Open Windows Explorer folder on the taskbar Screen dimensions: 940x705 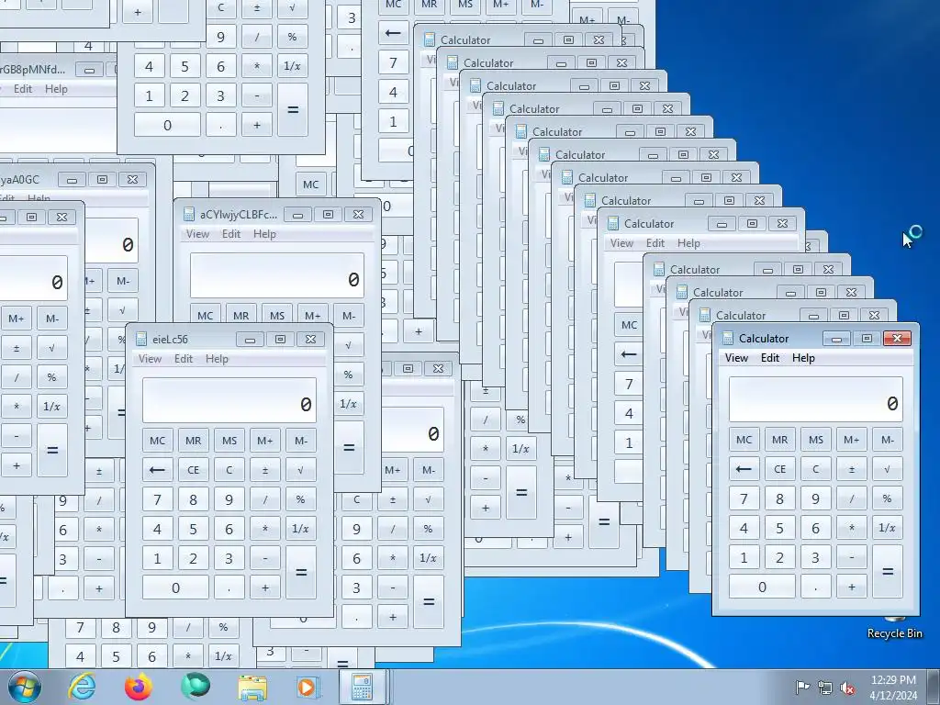tap(252, 687)
